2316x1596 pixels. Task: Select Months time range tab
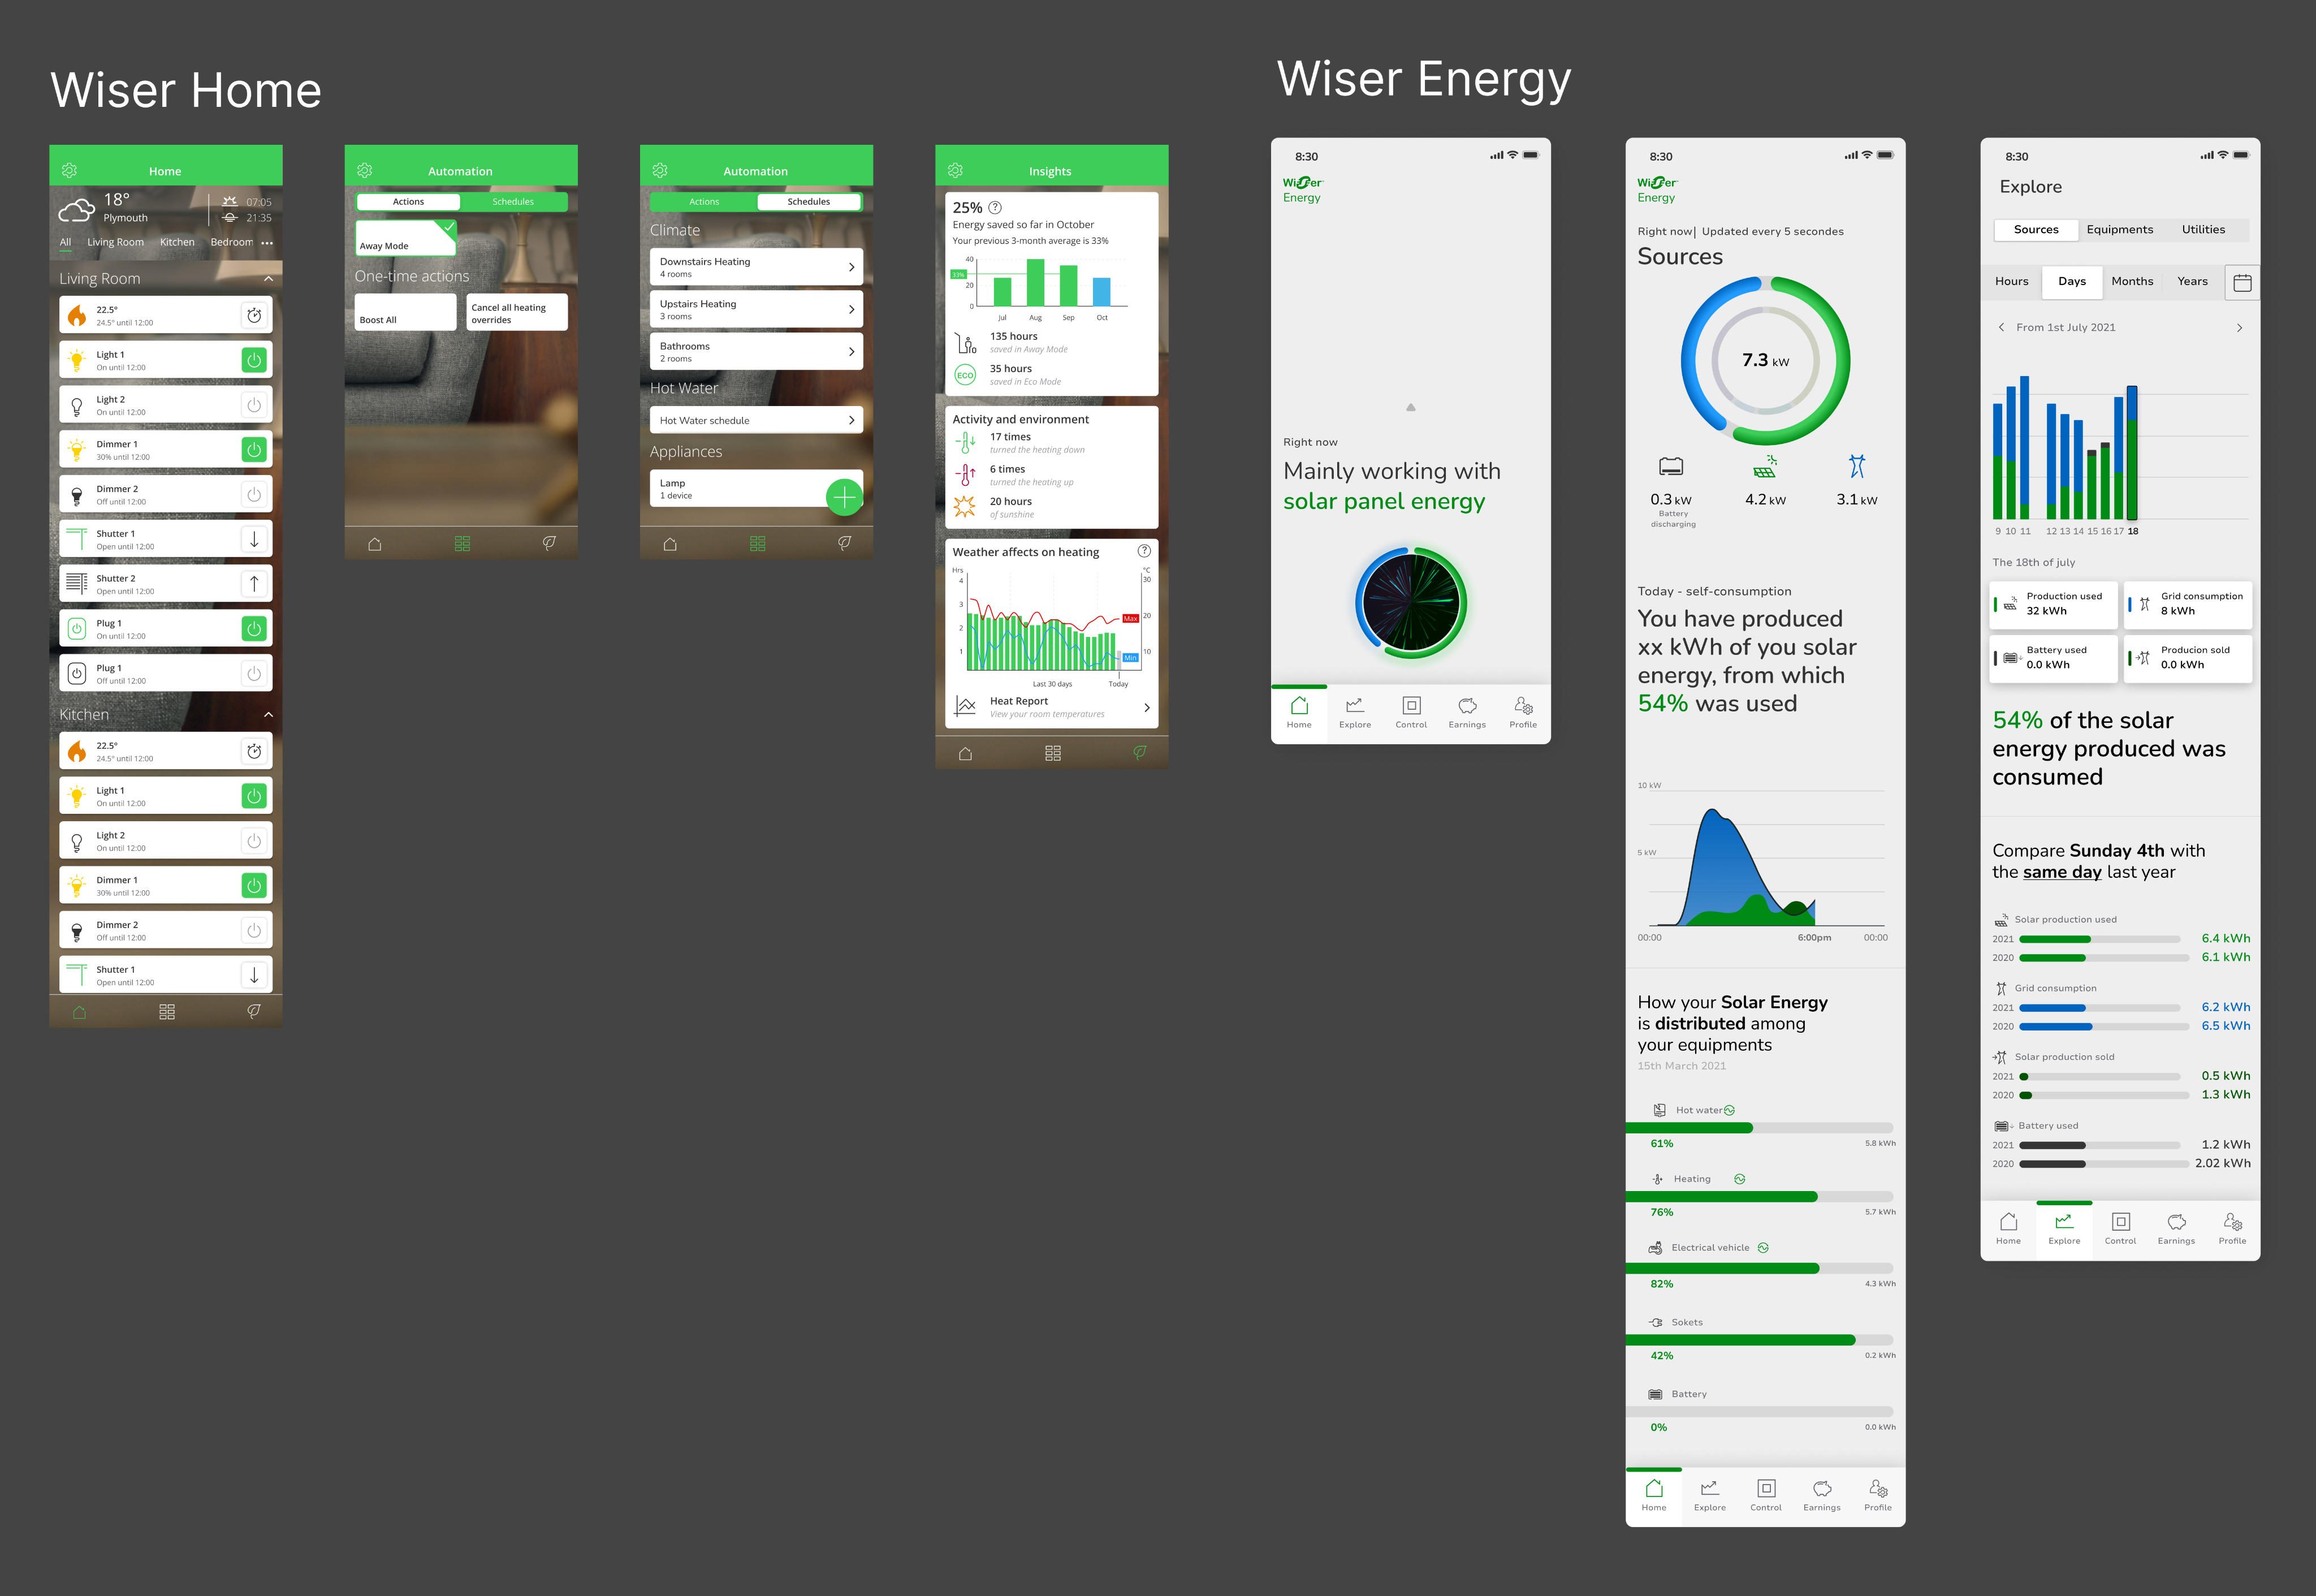point(2132,282)
